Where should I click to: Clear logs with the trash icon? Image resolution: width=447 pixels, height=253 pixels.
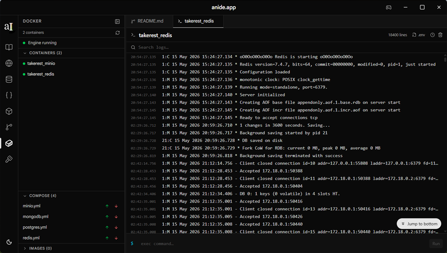click(x=440, y=35)
